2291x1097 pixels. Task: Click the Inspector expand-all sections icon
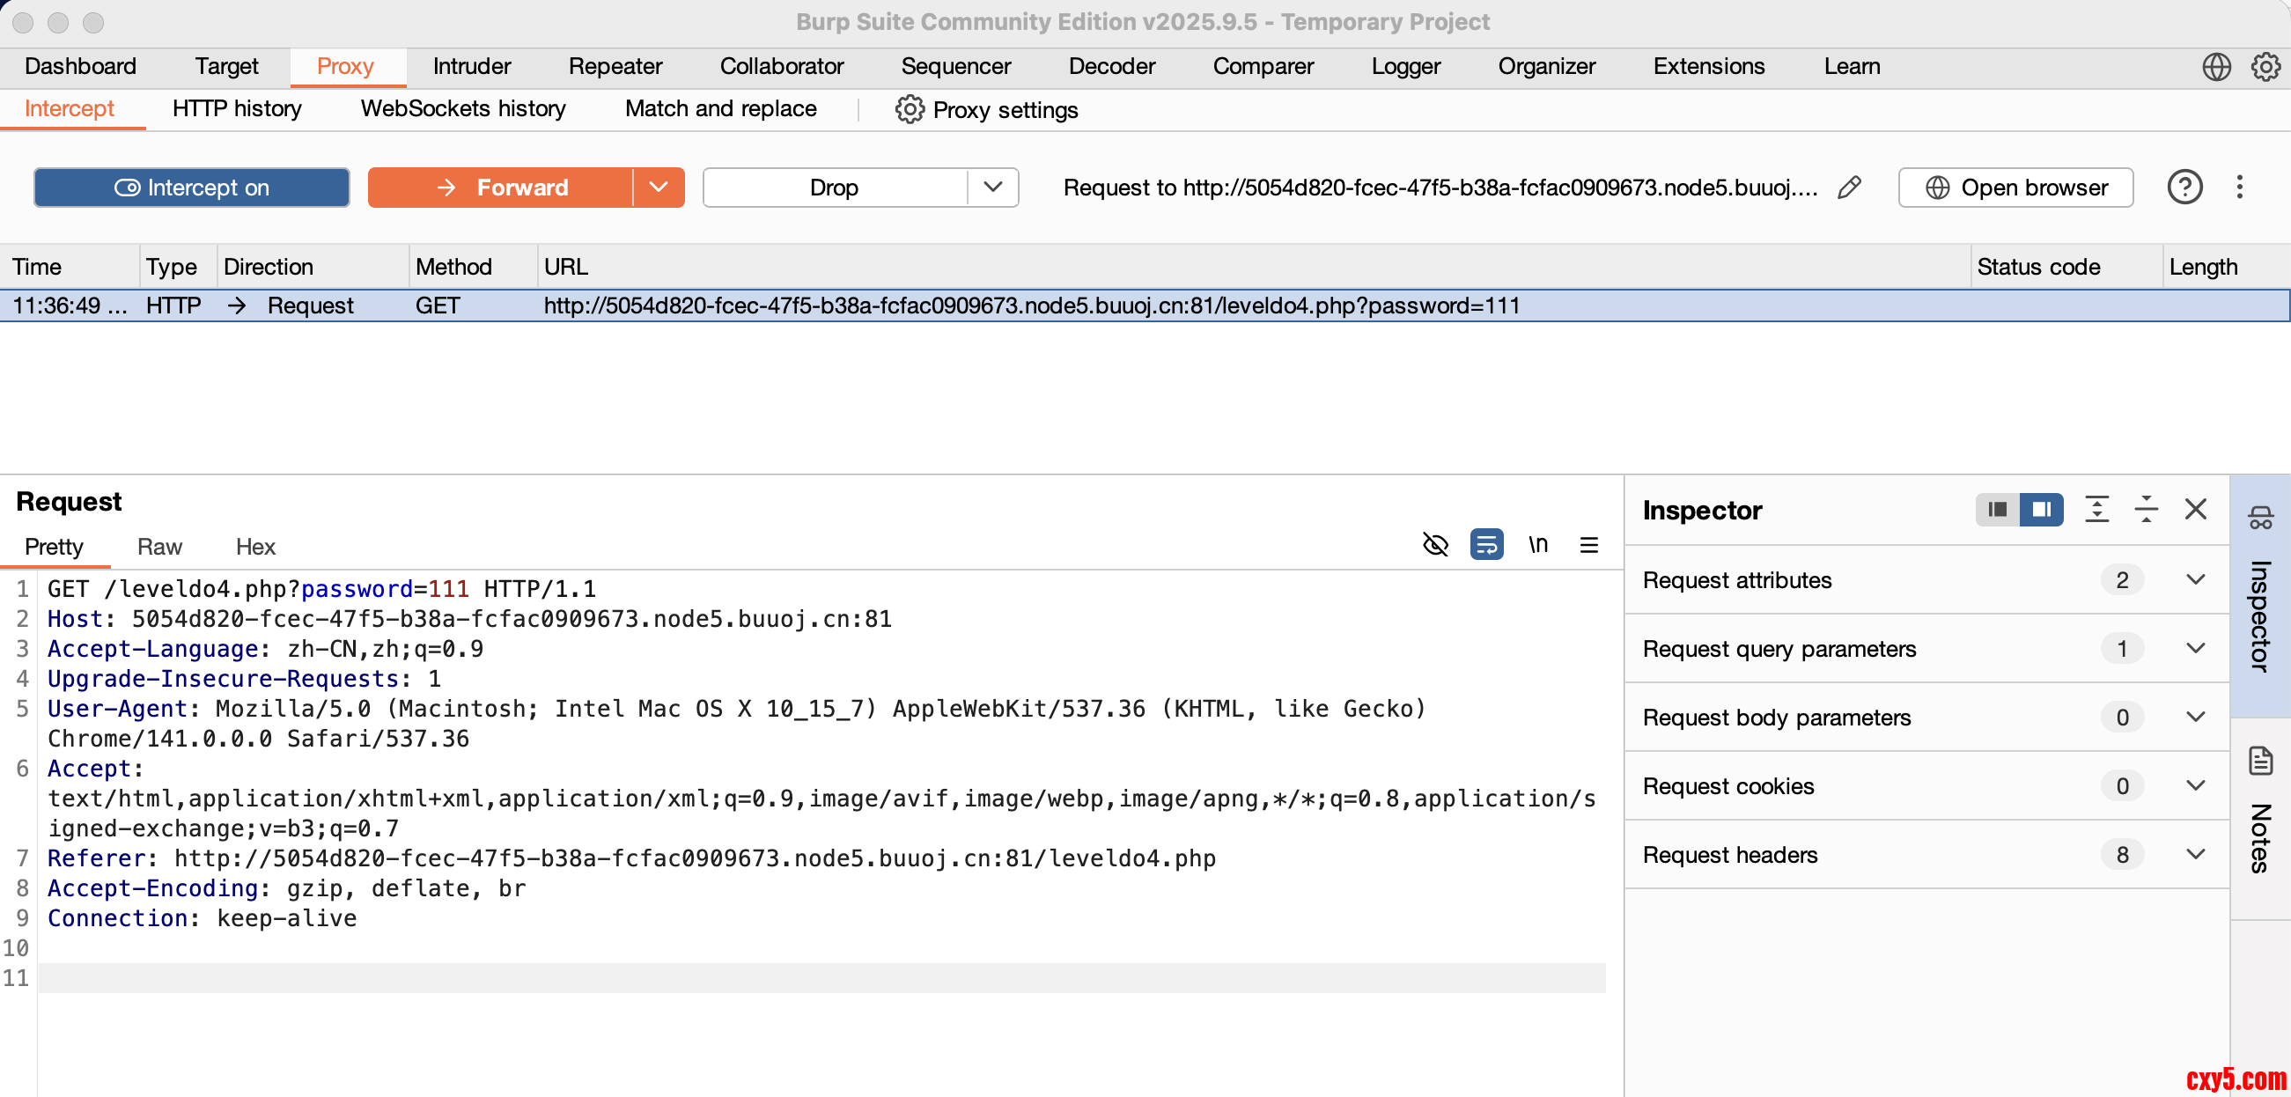[2096, 510]
